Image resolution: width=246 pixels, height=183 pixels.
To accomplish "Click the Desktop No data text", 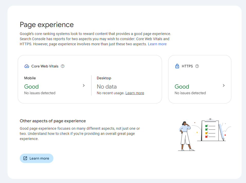I will tap(107, 87).
